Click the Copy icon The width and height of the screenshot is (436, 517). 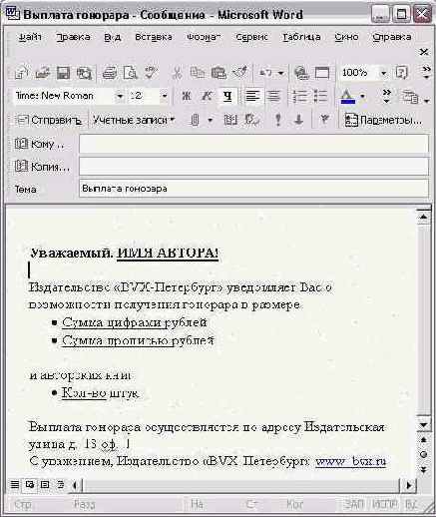pyautogui.click(x=198, y=73)
